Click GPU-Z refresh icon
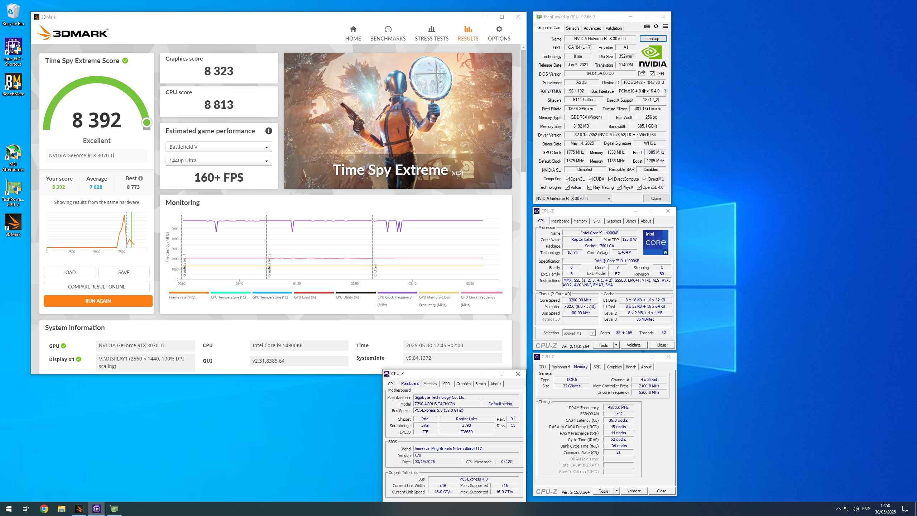This screenshot has height=516, width=917. click(656, 26)
